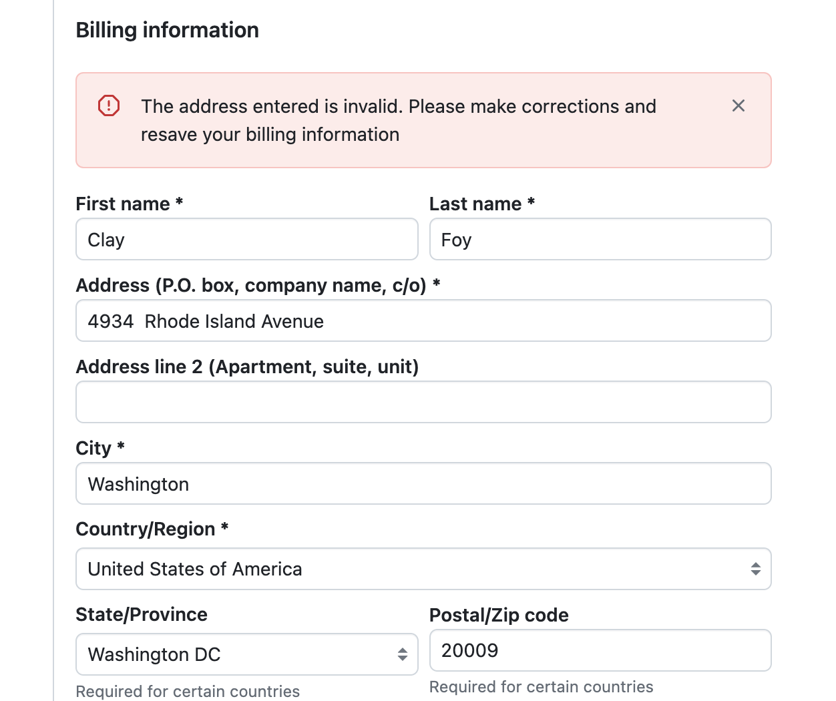Viewport: 836px width, 701px height.
Task: Edit the Last name field containing Foy
Action: point(600,239)
